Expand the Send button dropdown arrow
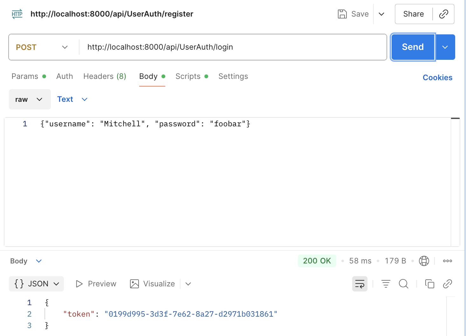Screen dimensions: 466x336 pos(445,47)
